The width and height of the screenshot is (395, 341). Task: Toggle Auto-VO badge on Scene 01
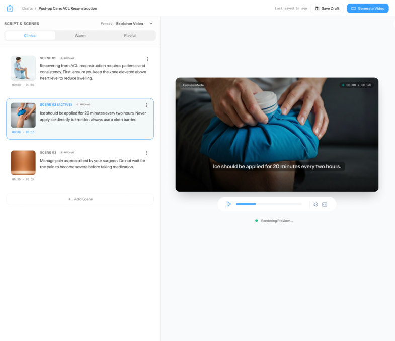pos(67,58)
